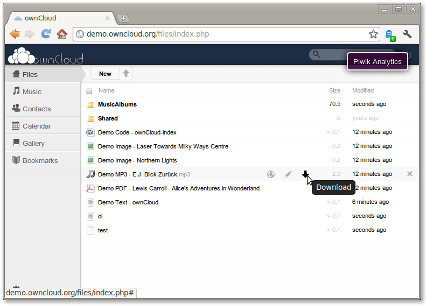Click the blank file icon for test
426x305 pixels.
(x=90, y=230)
